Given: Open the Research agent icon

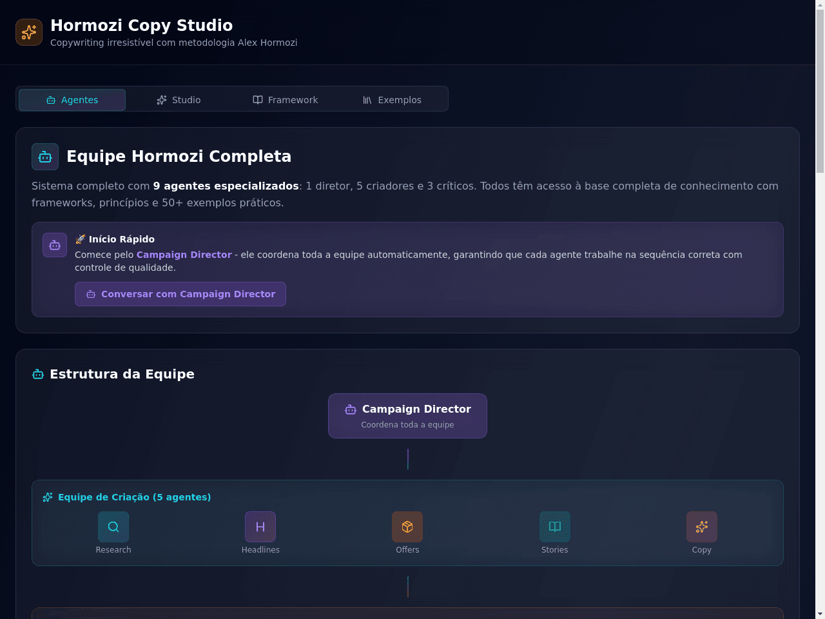Looking at the screenshot, I should (113, 527).
